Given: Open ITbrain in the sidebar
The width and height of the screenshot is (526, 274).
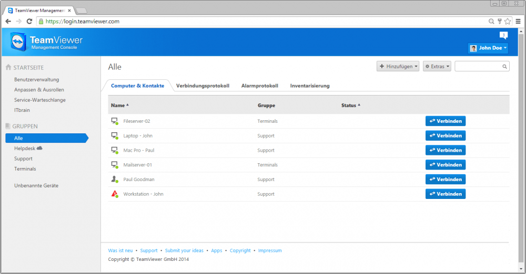Looking at the screenshot, I should (x=22, y=110).
